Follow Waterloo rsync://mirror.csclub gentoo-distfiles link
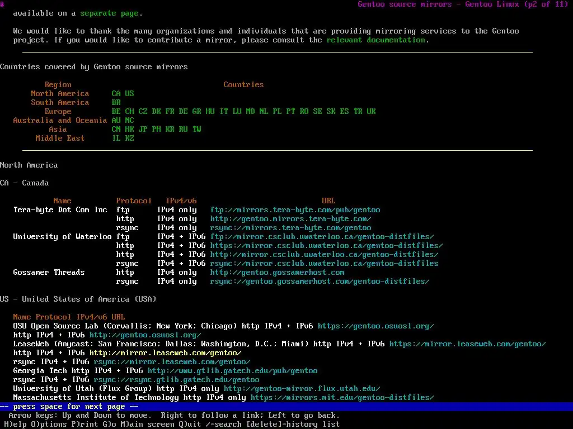Viewport: 573px width, 429px height. tap(325, 264)
